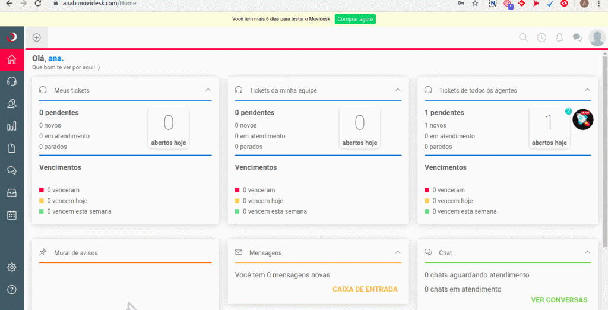
Task: Collapse the Tickets da minha equipe panel
Action: point(398,90)
